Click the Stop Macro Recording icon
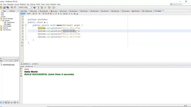The image size is (191, 107). pos(72,14)
